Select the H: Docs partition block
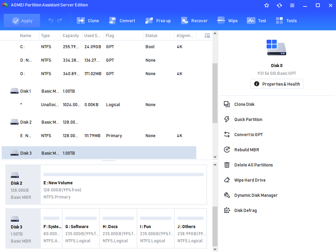This screenshot has height=252, width=336. click(x=118, y=228)
